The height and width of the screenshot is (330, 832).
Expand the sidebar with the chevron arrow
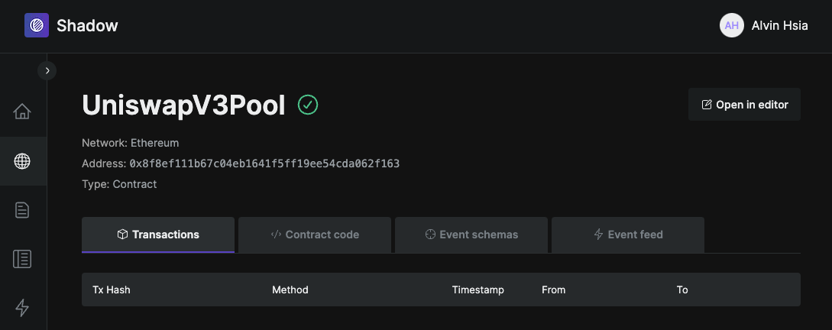coord(47,70)
